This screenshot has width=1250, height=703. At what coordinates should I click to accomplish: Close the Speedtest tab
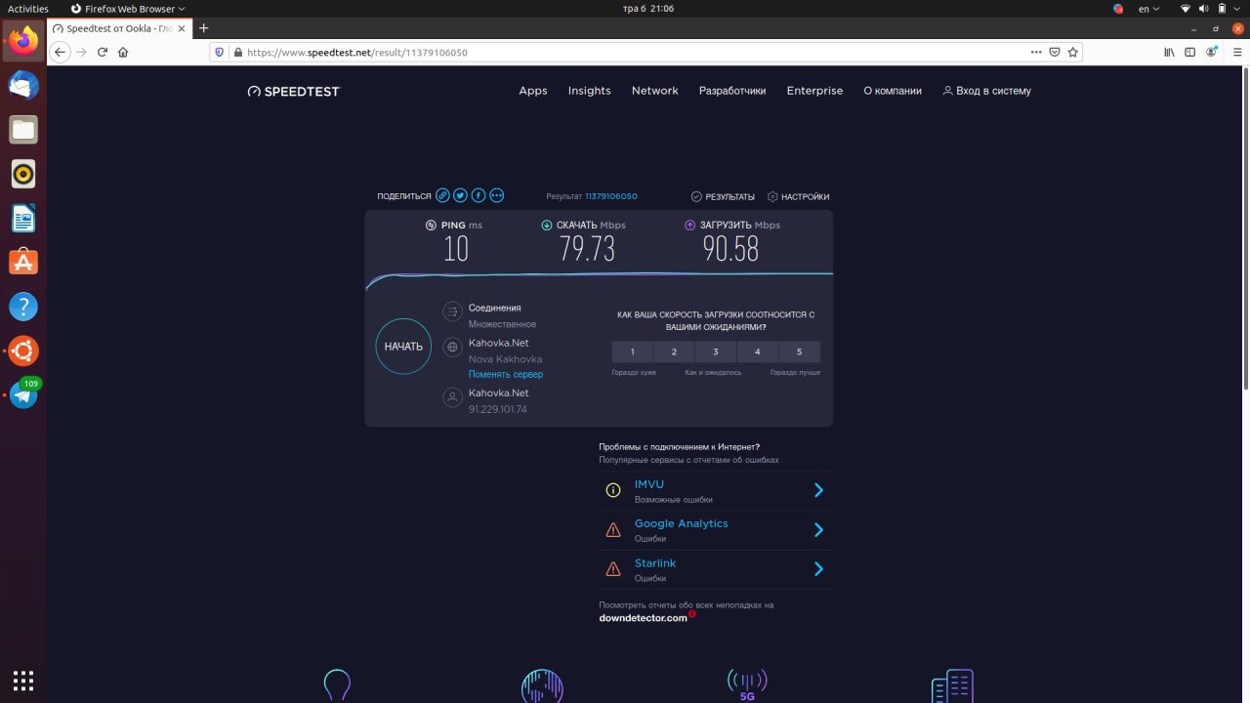point(182,28)
